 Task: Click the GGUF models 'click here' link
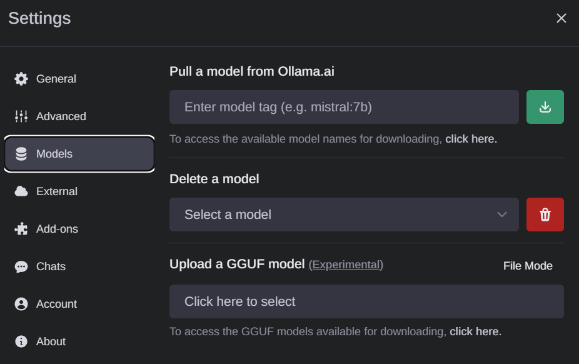click(475, 331)
